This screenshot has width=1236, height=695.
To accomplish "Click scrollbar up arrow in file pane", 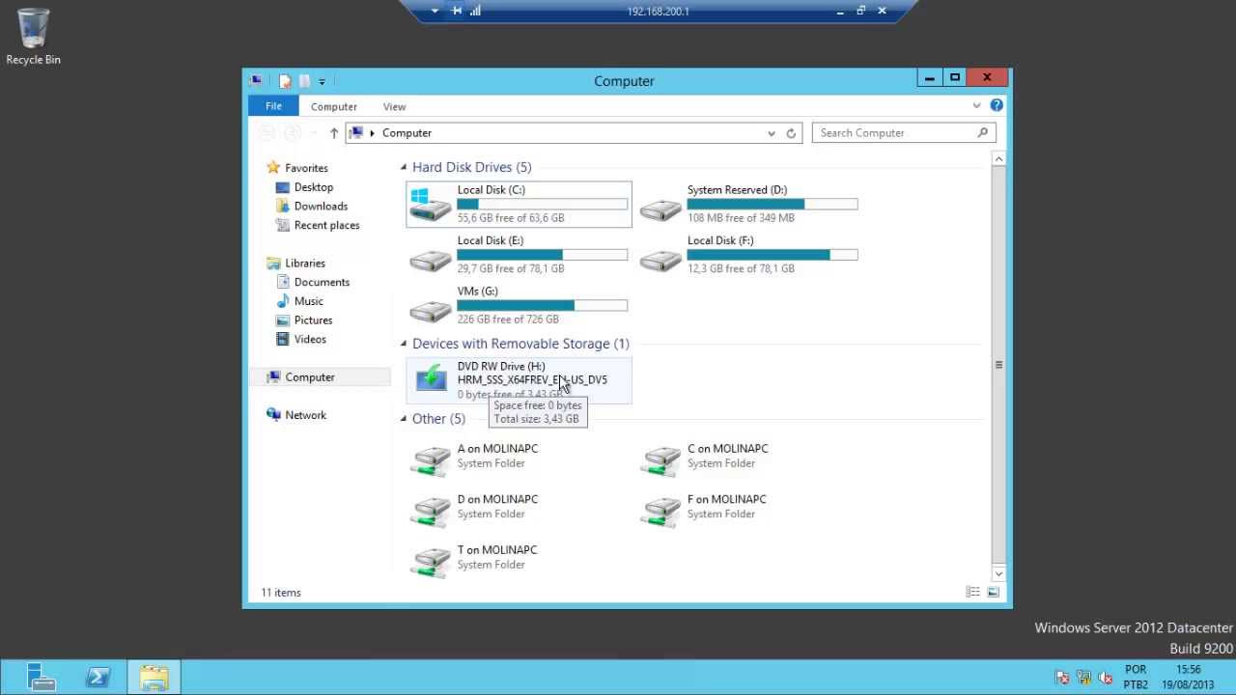I will point(999,158).
